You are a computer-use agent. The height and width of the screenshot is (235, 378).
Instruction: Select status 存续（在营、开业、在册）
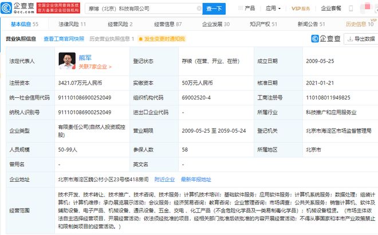[x=210, y=61]
